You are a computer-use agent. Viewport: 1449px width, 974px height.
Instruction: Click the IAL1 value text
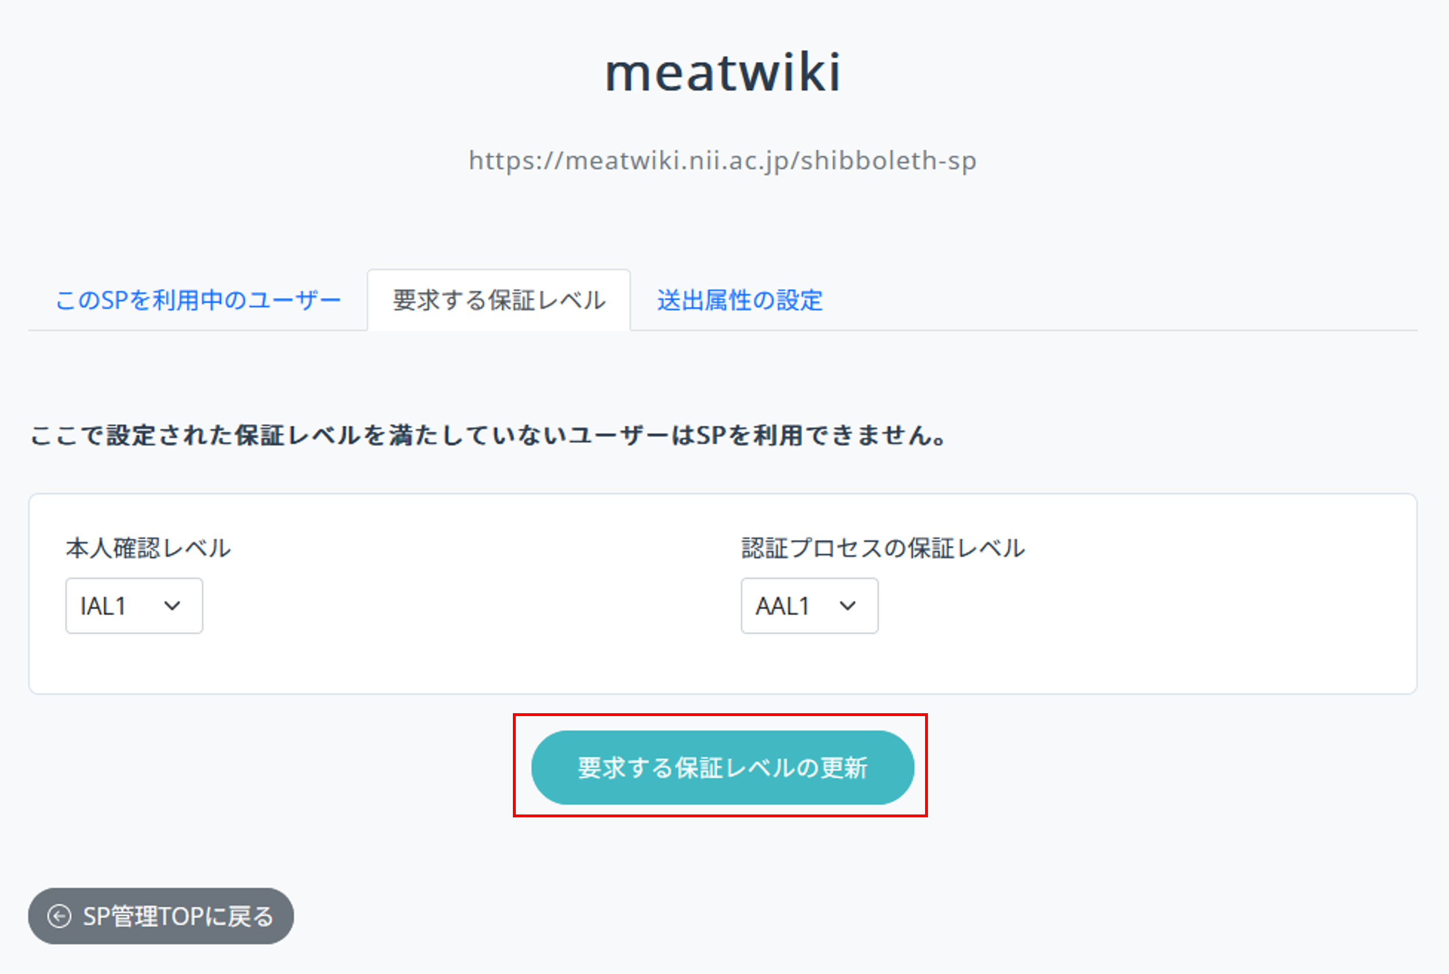coord(103,606)
